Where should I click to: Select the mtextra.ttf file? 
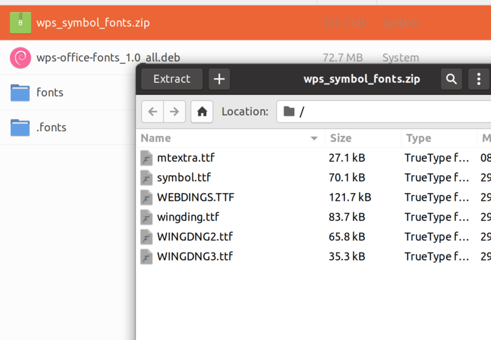click(185, 158)
